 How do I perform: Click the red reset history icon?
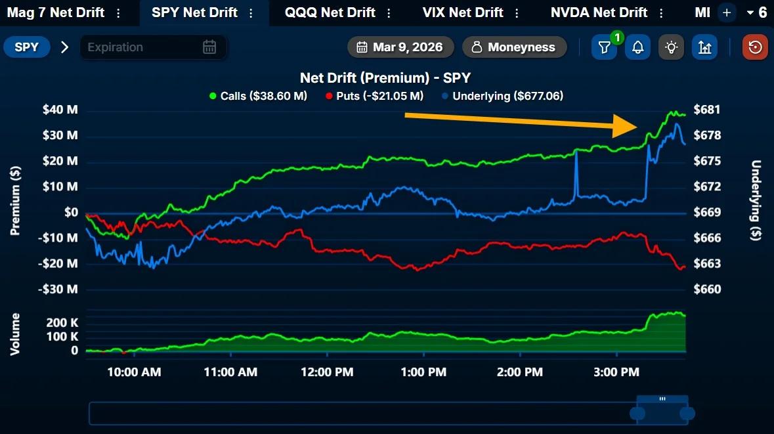[754, 47]
